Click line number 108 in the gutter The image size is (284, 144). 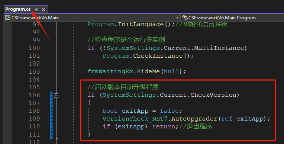coord(34,111)
